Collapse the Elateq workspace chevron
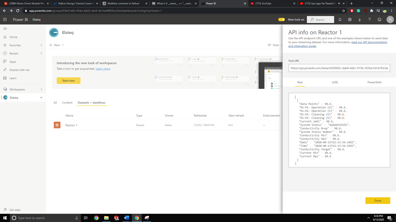396x222 pixels. 41,98
